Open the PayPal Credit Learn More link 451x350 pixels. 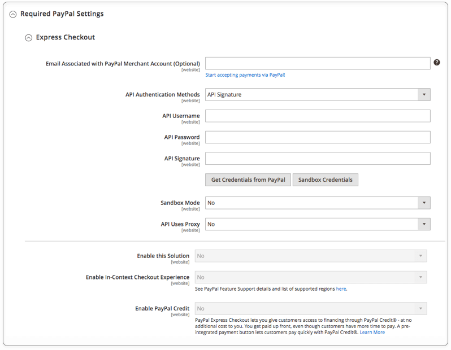(372, 333)
